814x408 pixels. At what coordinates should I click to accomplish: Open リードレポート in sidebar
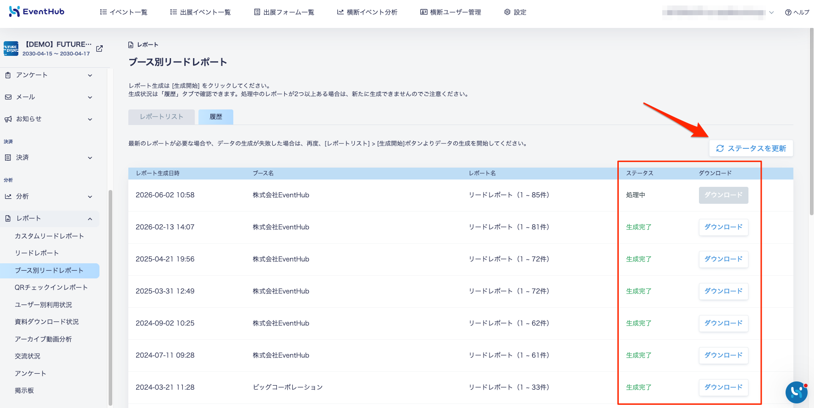coord(37,253)
